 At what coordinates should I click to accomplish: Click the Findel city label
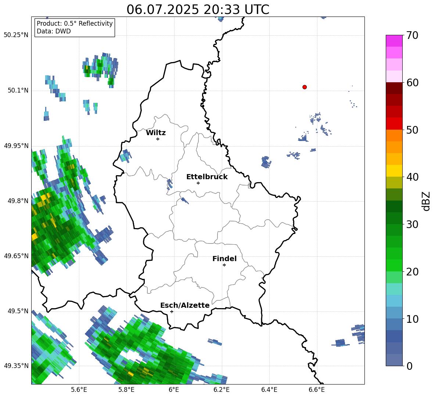click(x=224, y=259)
